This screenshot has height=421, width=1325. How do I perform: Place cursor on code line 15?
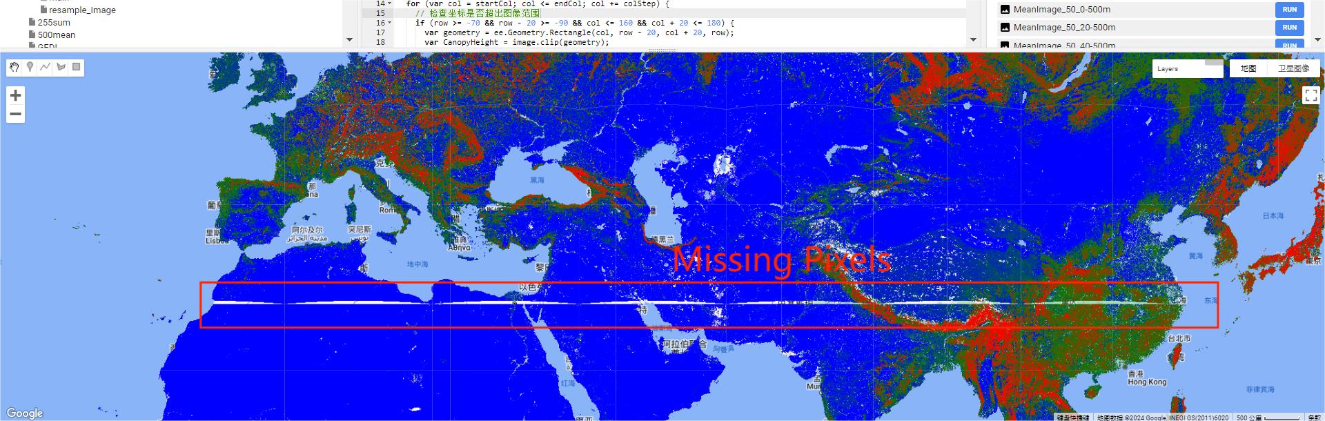pos(484,13)
